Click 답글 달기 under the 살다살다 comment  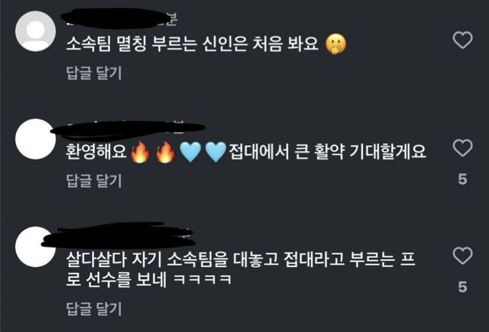[x=94, y=309]
